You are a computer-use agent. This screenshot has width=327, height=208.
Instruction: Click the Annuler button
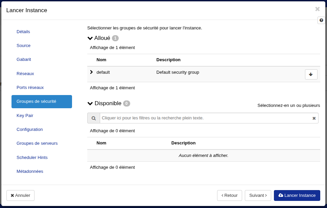tap(20, 195)
